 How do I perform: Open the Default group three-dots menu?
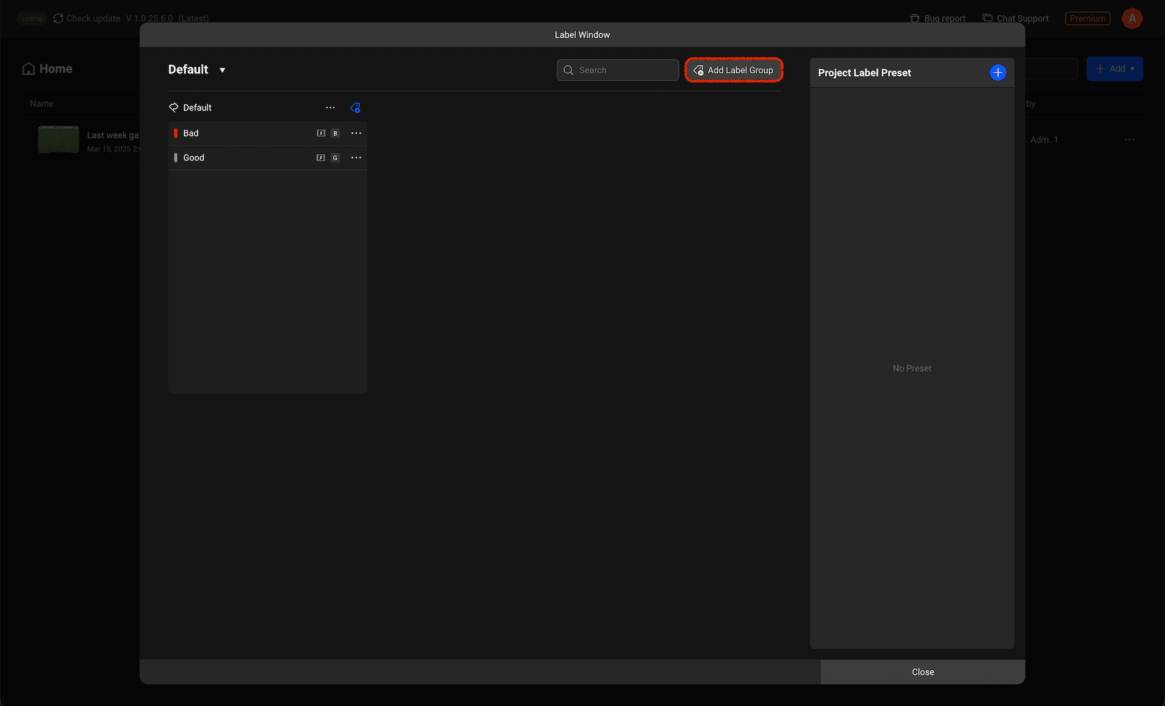tap(330, 108)
